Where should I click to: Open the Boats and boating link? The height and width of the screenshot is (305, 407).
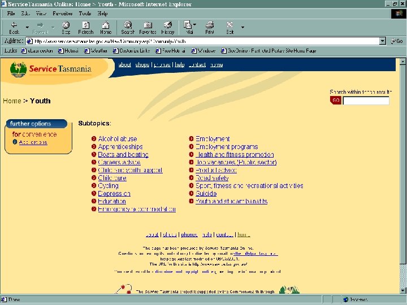coord(123,155)
